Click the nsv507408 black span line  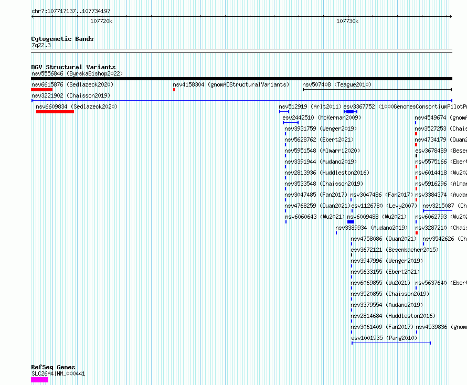(377, 90)
